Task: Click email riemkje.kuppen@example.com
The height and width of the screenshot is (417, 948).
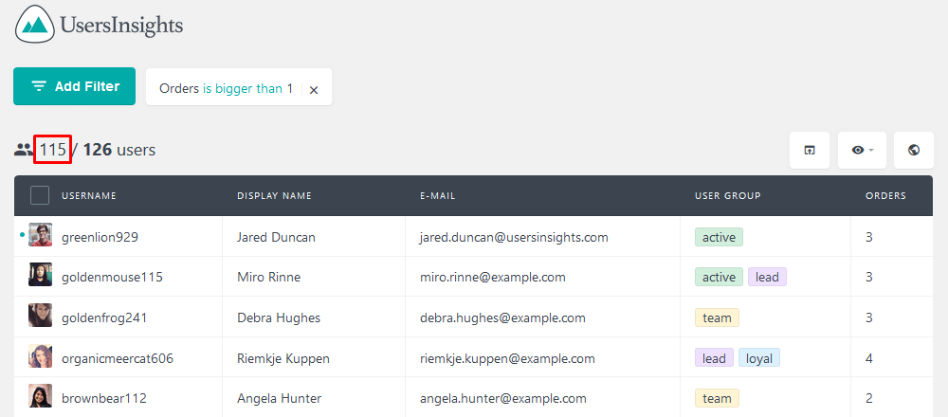Action: tap(507, 358)
